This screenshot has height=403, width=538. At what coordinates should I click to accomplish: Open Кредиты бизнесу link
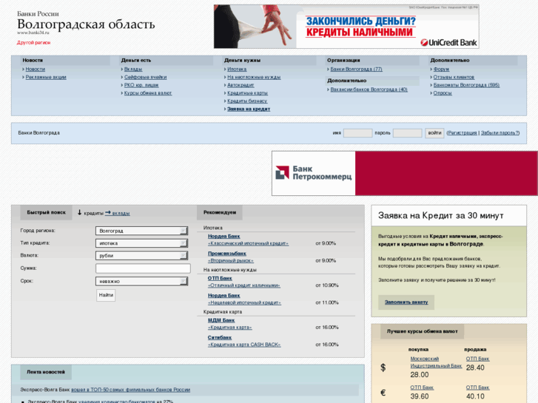pos(247,101)
